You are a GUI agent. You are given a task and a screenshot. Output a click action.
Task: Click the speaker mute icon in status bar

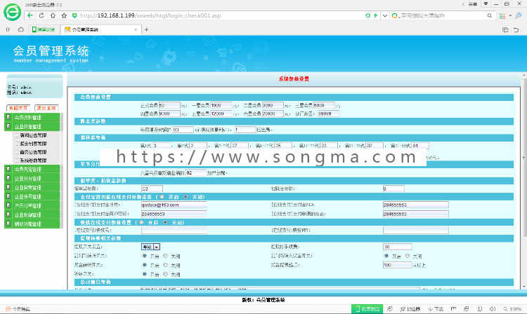pyautogui.click(x=493, y=308)
